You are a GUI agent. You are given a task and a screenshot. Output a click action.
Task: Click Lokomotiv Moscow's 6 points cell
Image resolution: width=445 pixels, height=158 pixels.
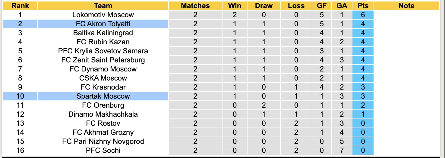363,15
